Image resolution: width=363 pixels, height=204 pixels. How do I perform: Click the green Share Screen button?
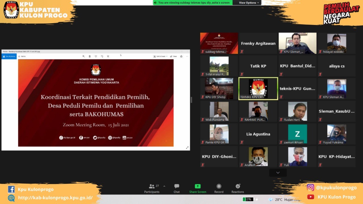tap(198, 188)
